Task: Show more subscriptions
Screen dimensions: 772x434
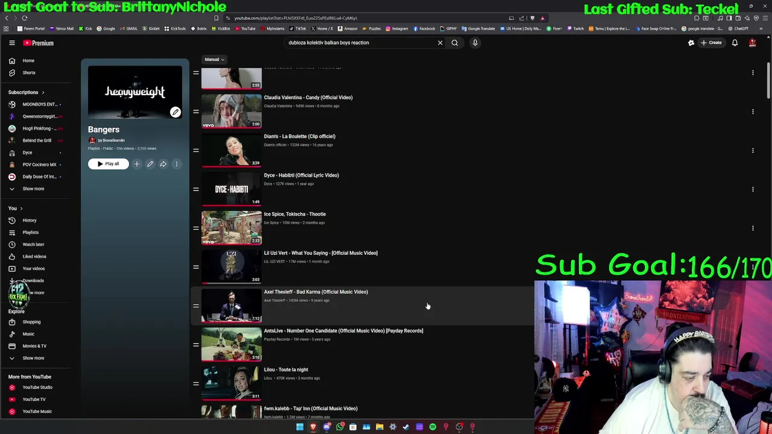Action: pyautogui.click(x=33, y=189)
